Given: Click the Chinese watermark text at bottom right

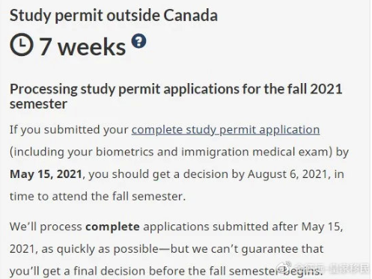Looking at the screenshot, I should (332, 268).
